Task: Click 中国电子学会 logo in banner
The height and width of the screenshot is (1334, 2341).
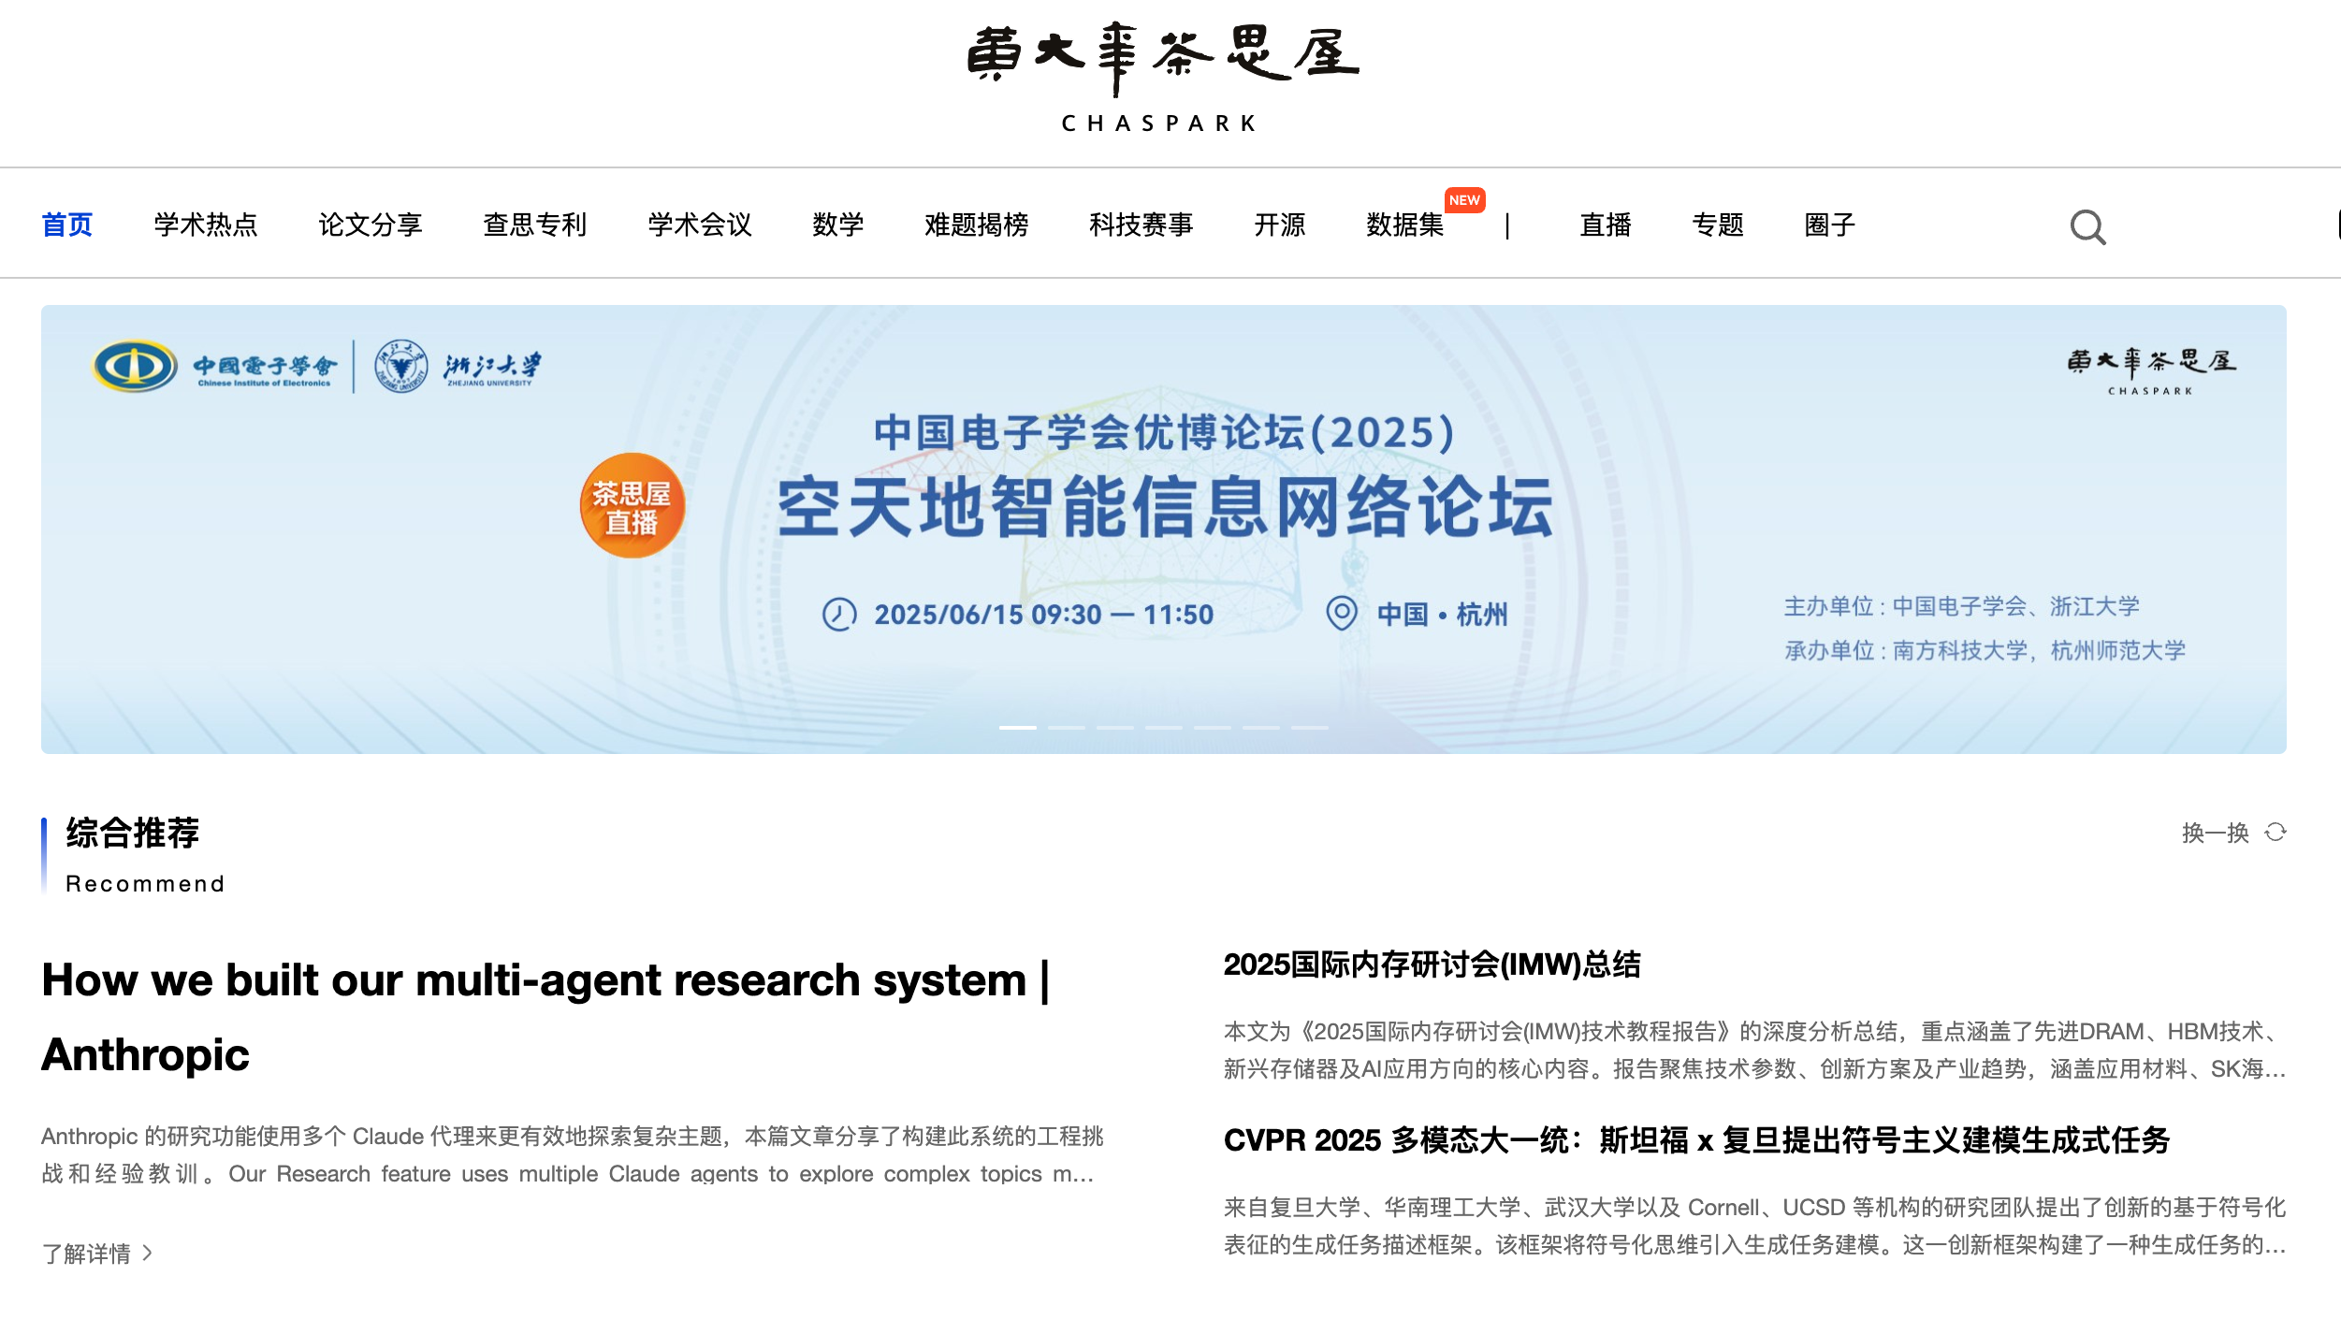Action: pos(213,366)
